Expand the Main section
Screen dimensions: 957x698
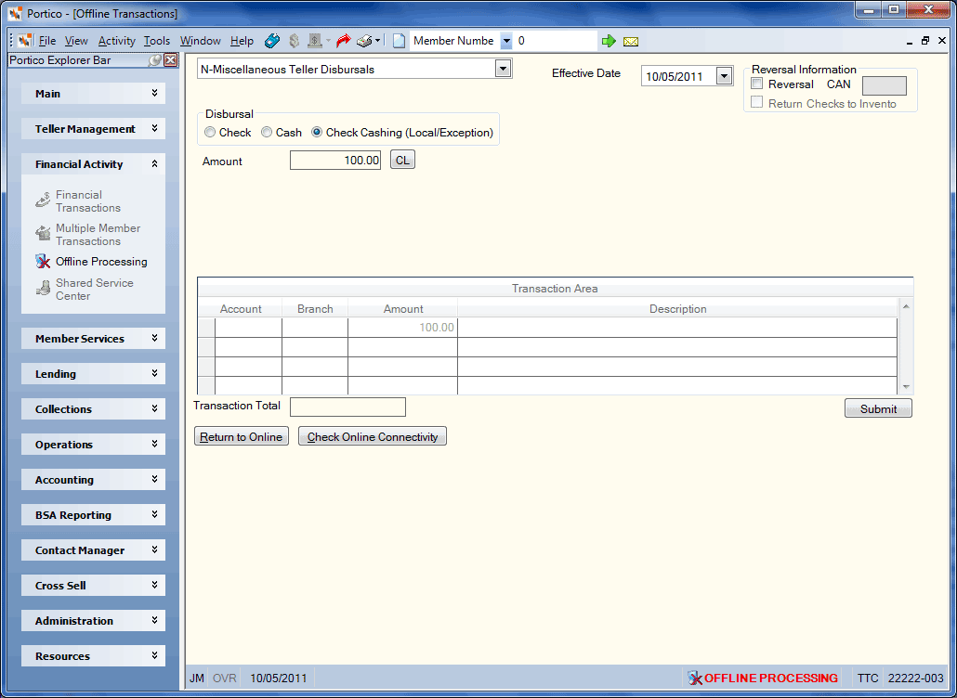pyautogui.click(x=94, y=93)
